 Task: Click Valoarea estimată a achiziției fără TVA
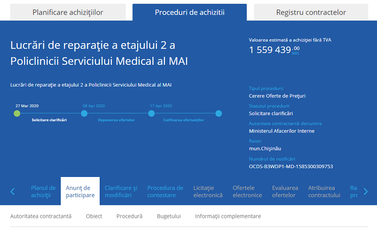290,40
